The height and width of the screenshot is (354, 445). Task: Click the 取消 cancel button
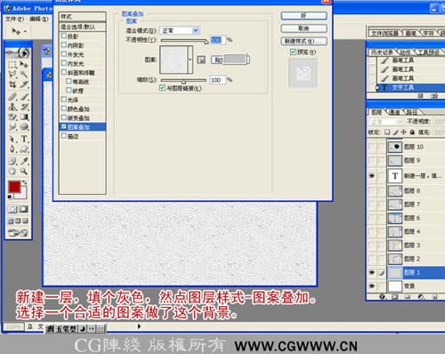coord(303,28)
